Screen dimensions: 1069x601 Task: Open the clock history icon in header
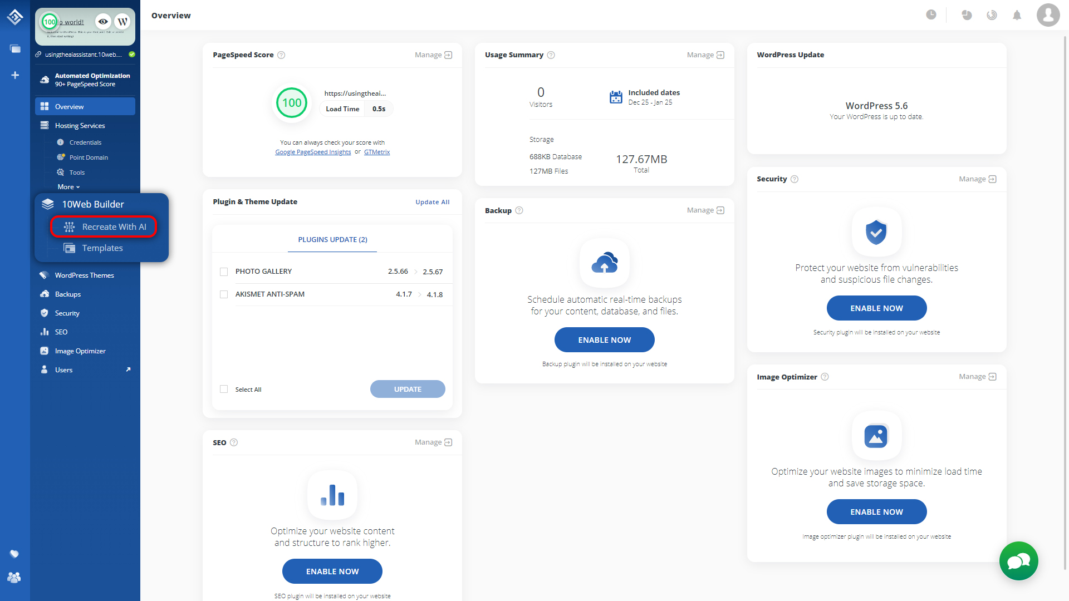click(931, 15)
